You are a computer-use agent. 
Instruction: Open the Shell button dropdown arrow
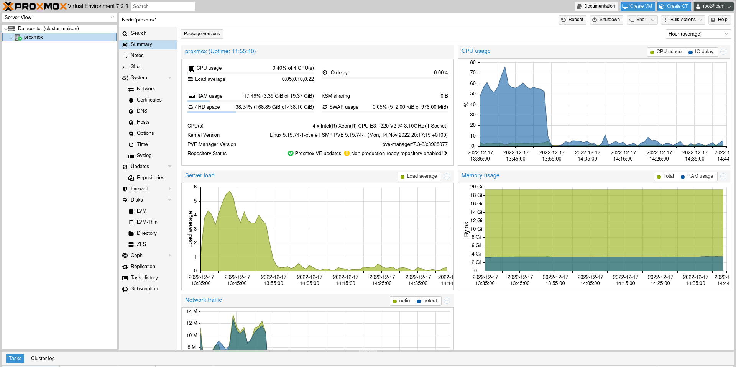653,20
